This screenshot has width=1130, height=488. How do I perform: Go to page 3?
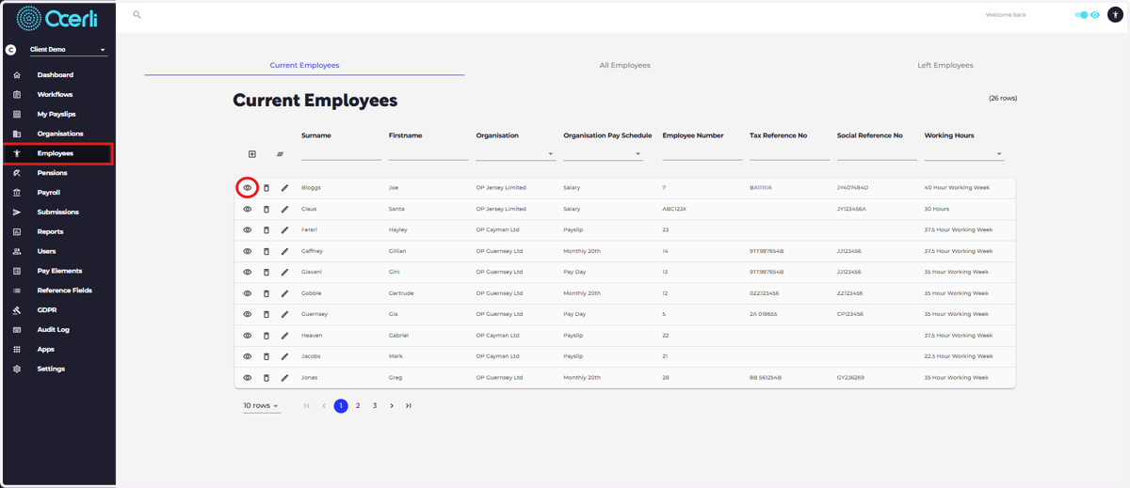click(x=375, y=406)
